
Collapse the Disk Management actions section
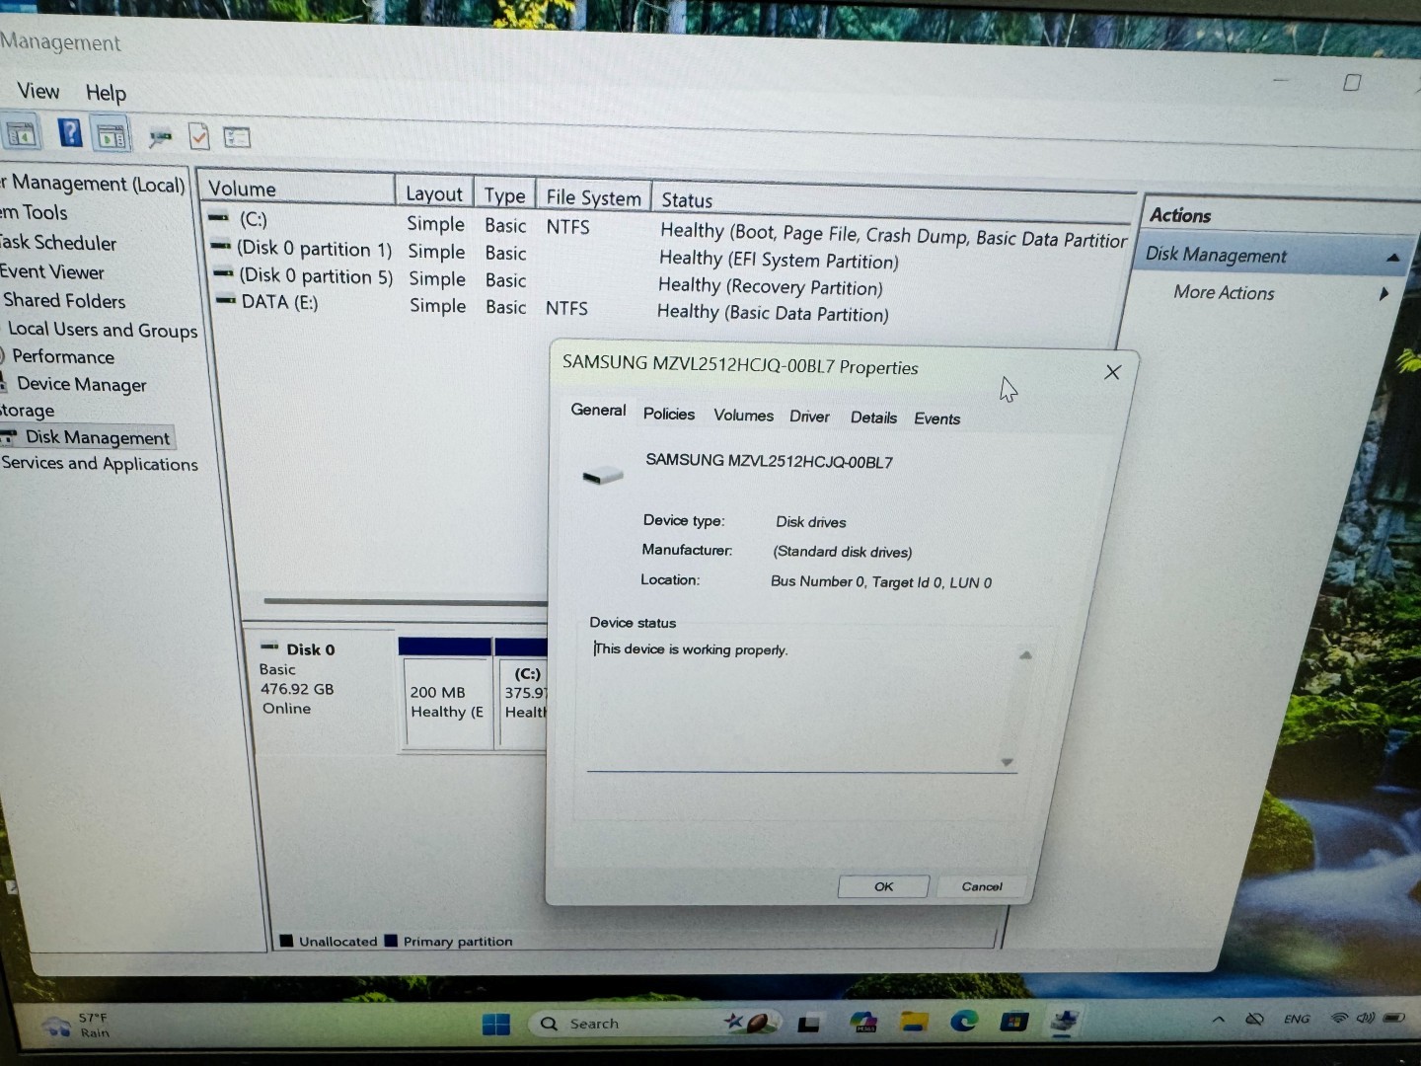pyautogui.click(x=1392, y=258)
